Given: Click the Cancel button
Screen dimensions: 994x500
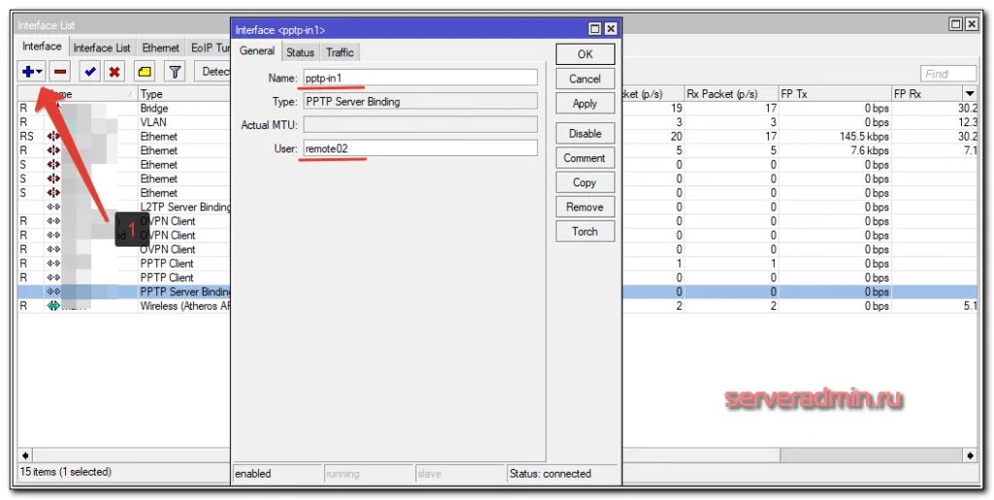Looking at the screenshot, I should 585,79.
